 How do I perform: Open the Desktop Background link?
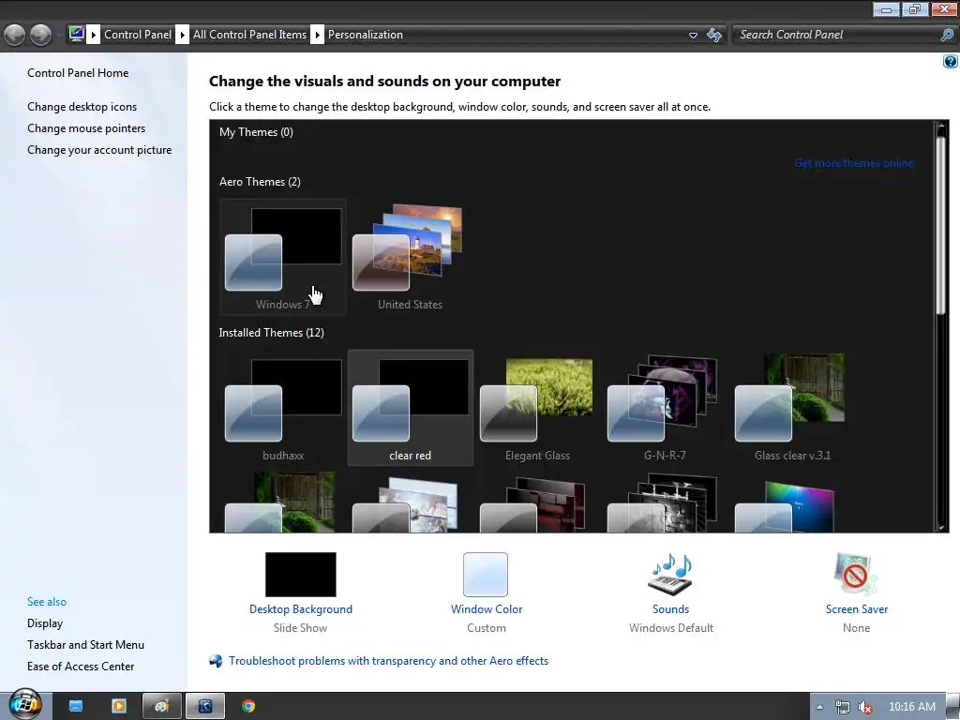coord(301,609)
